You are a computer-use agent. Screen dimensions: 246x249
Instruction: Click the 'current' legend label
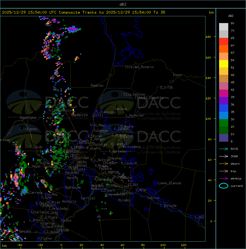237,186
